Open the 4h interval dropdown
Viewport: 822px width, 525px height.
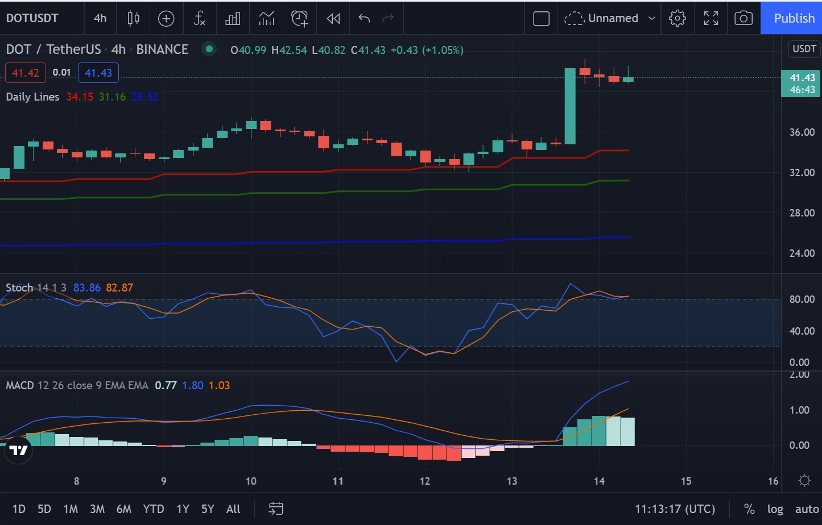click(100, 18)
